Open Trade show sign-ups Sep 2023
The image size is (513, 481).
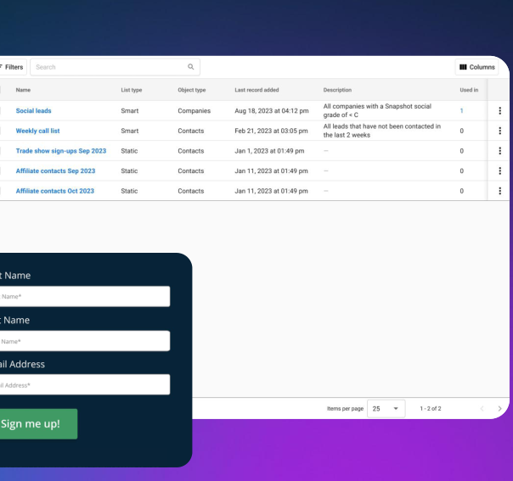[61, 151]
